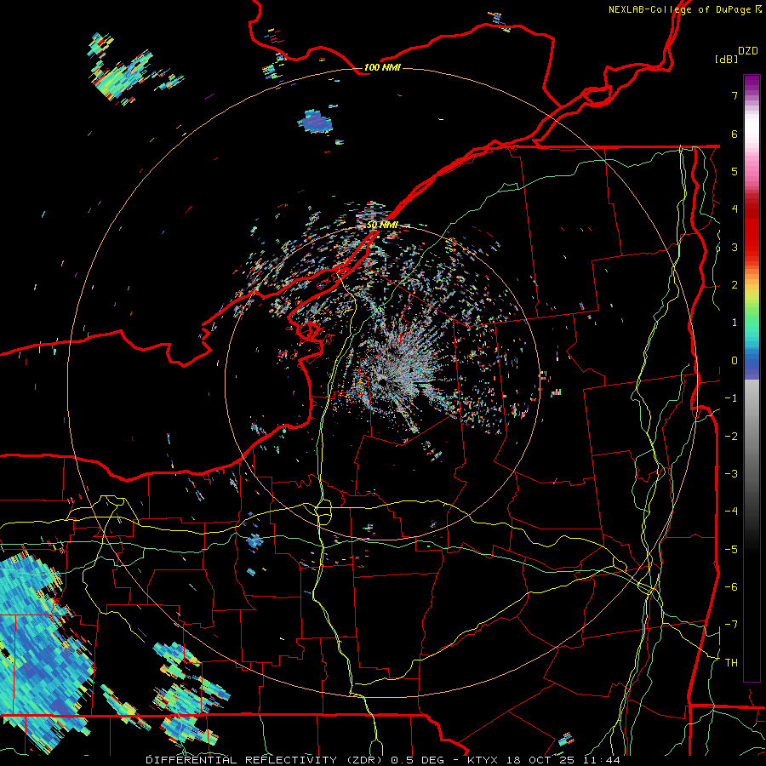Click the -7 tick label on the color scale
The image size is (766, 766).
point(731,625)
